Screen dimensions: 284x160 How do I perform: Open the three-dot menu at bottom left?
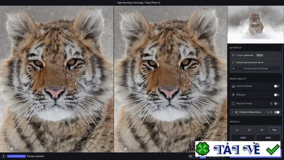coord(4,156)
